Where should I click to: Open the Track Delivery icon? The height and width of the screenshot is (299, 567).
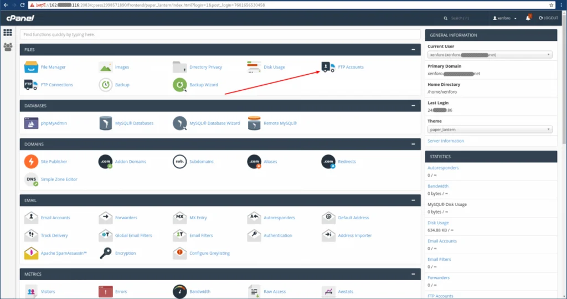pos(31,235)
